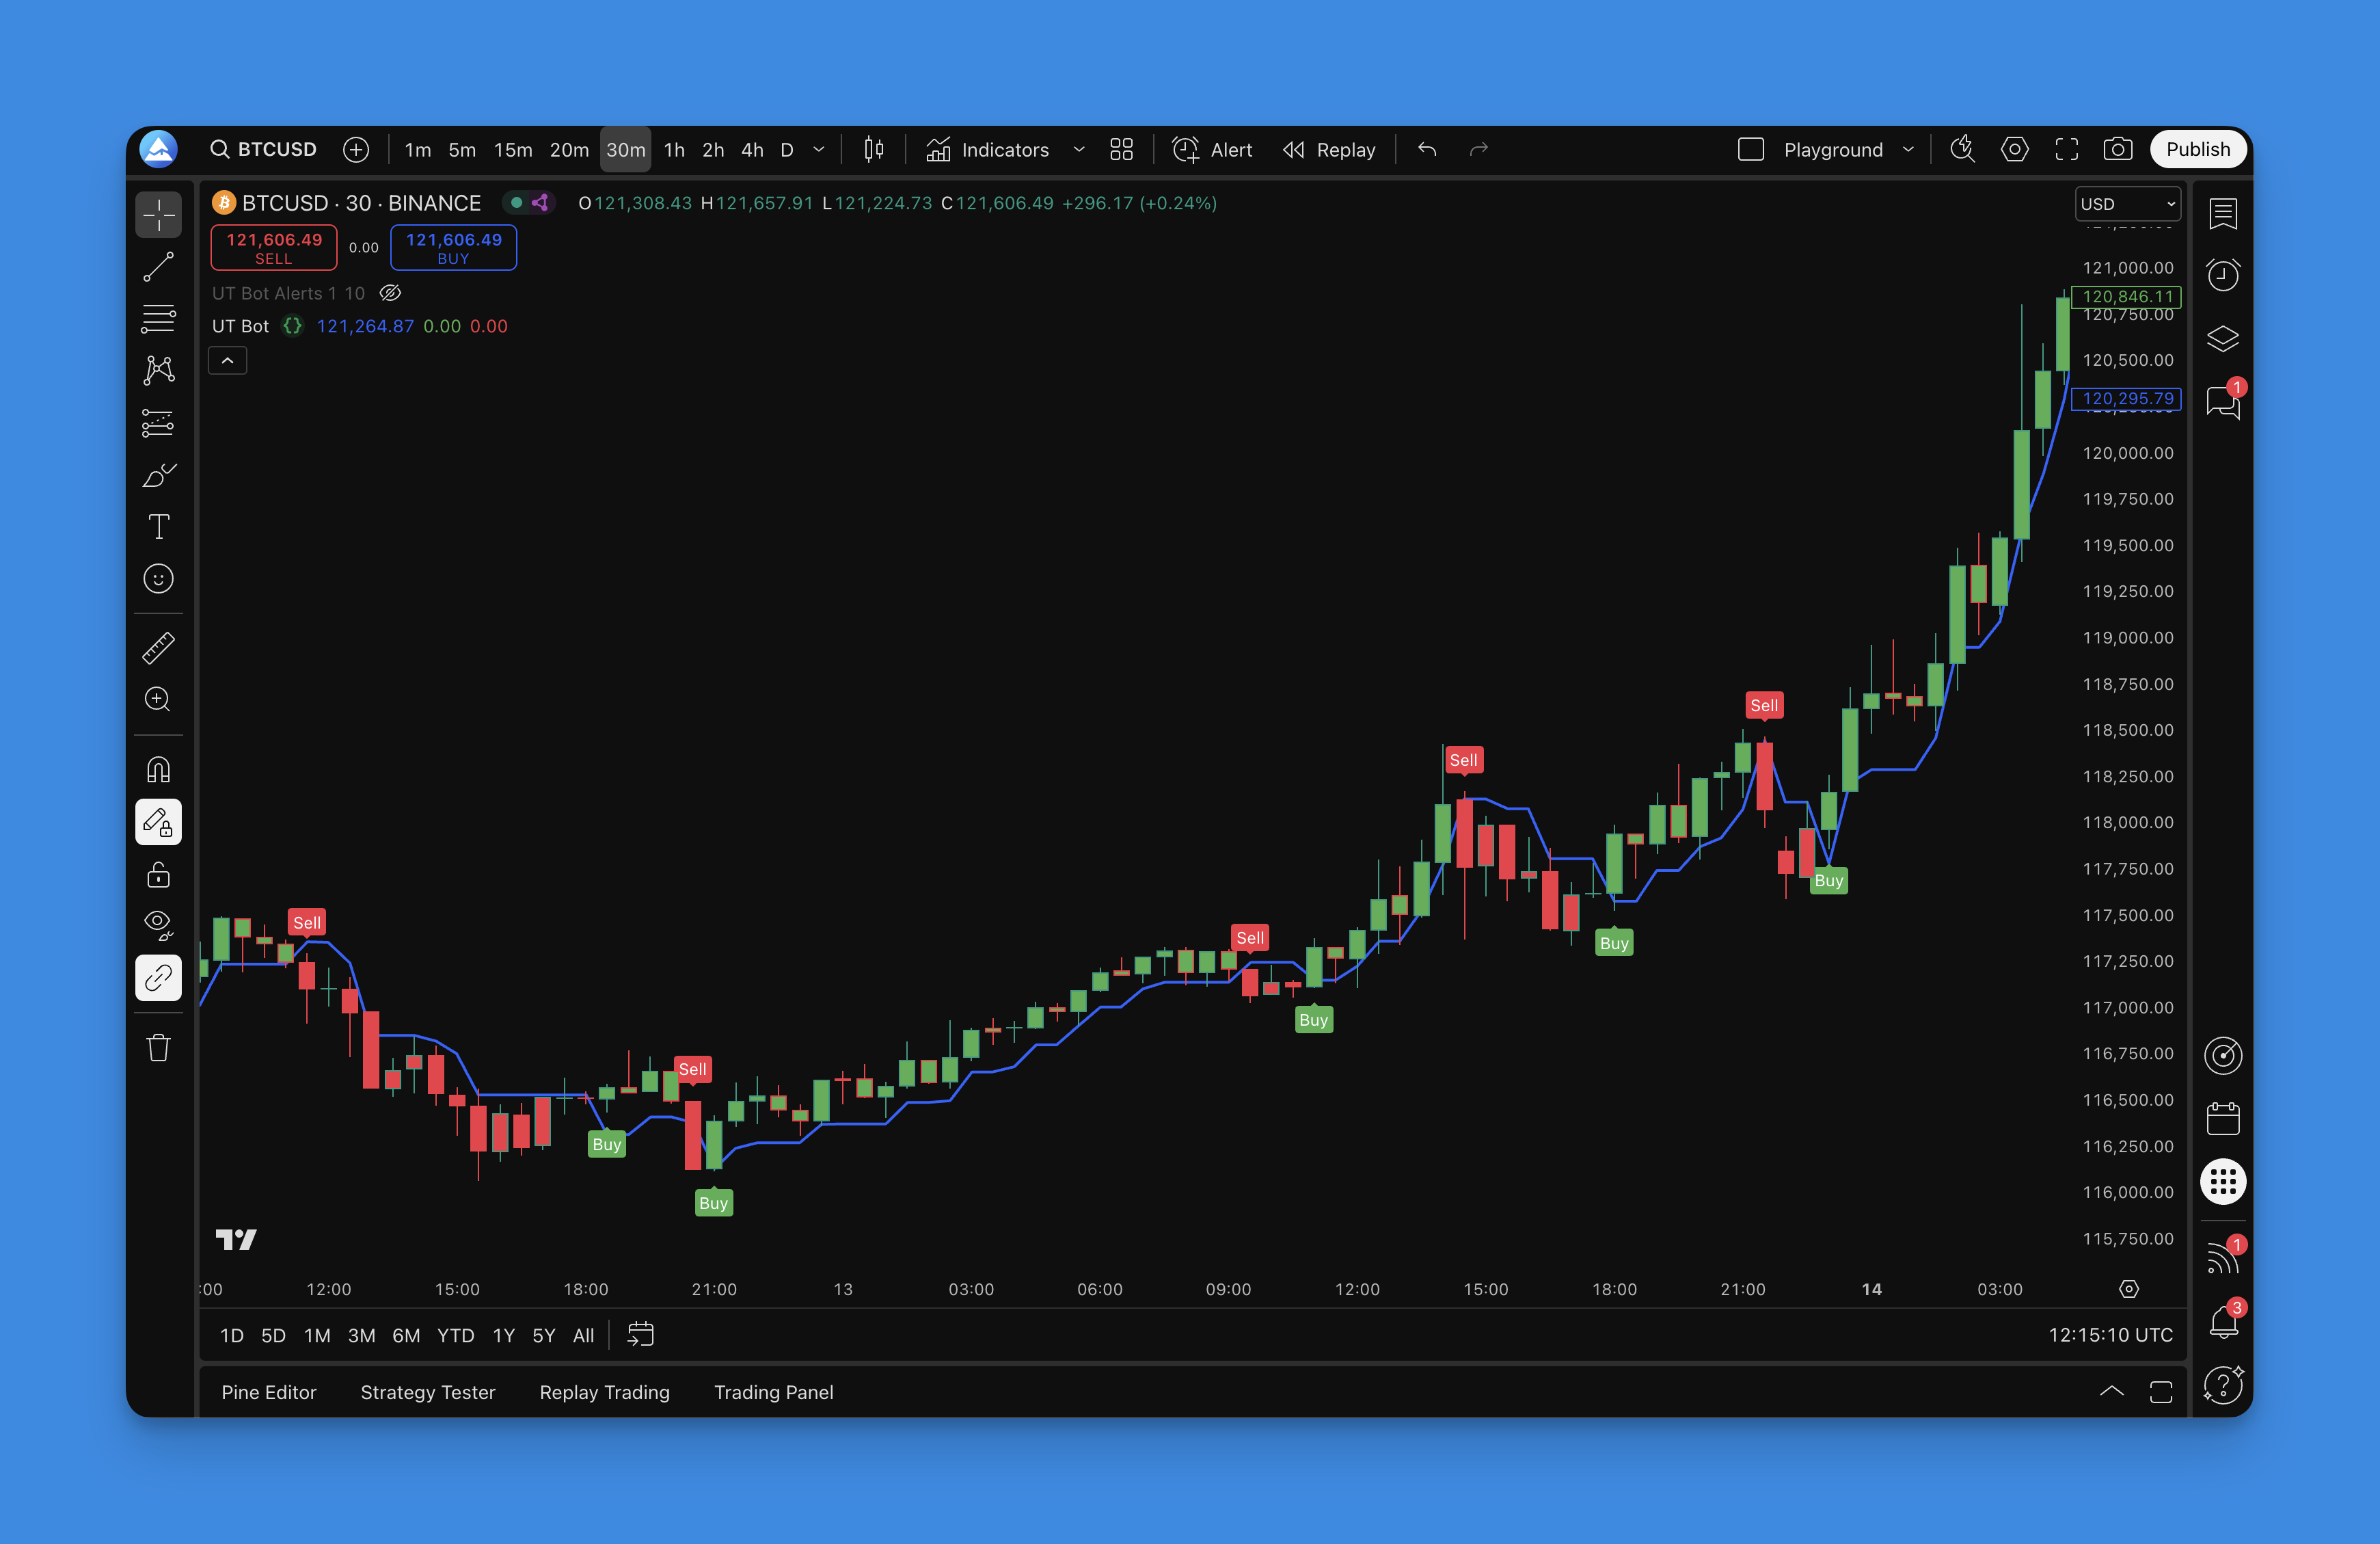Toggle magnet mode for drawings

click(x=158, y=769)
